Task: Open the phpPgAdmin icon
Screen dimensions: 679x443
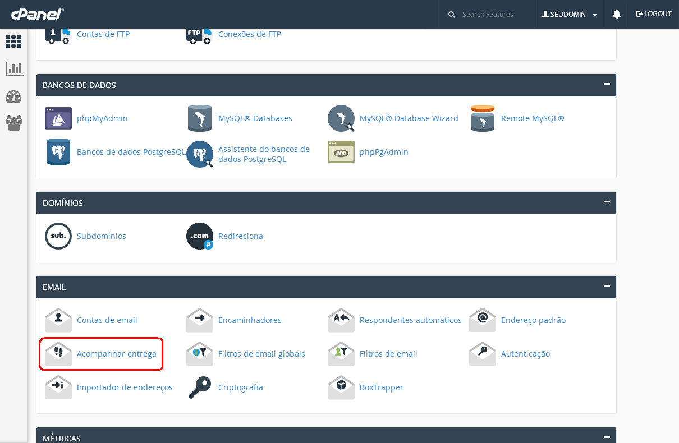Action: pyautogui.click(x=341, y=152)
